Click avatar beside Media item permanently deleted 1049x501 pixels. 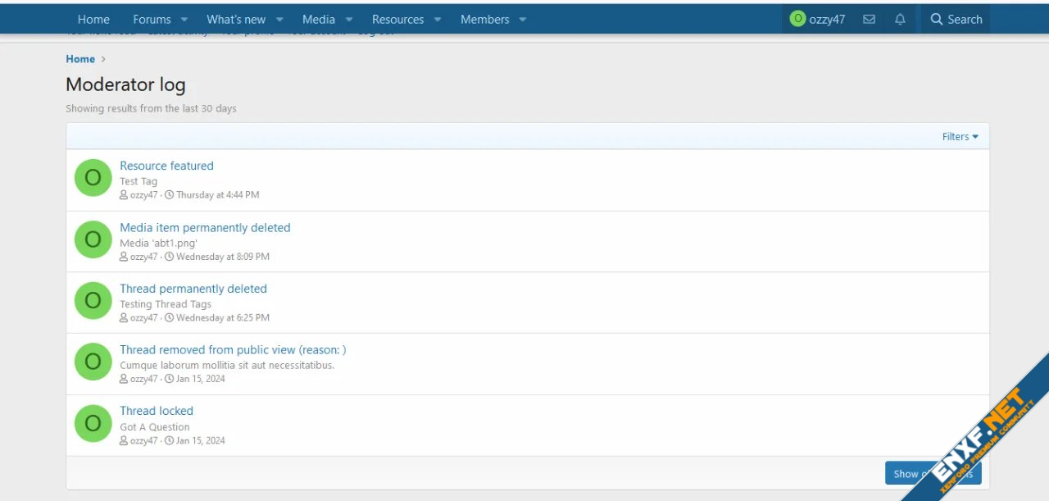click(x=93, y=239)
